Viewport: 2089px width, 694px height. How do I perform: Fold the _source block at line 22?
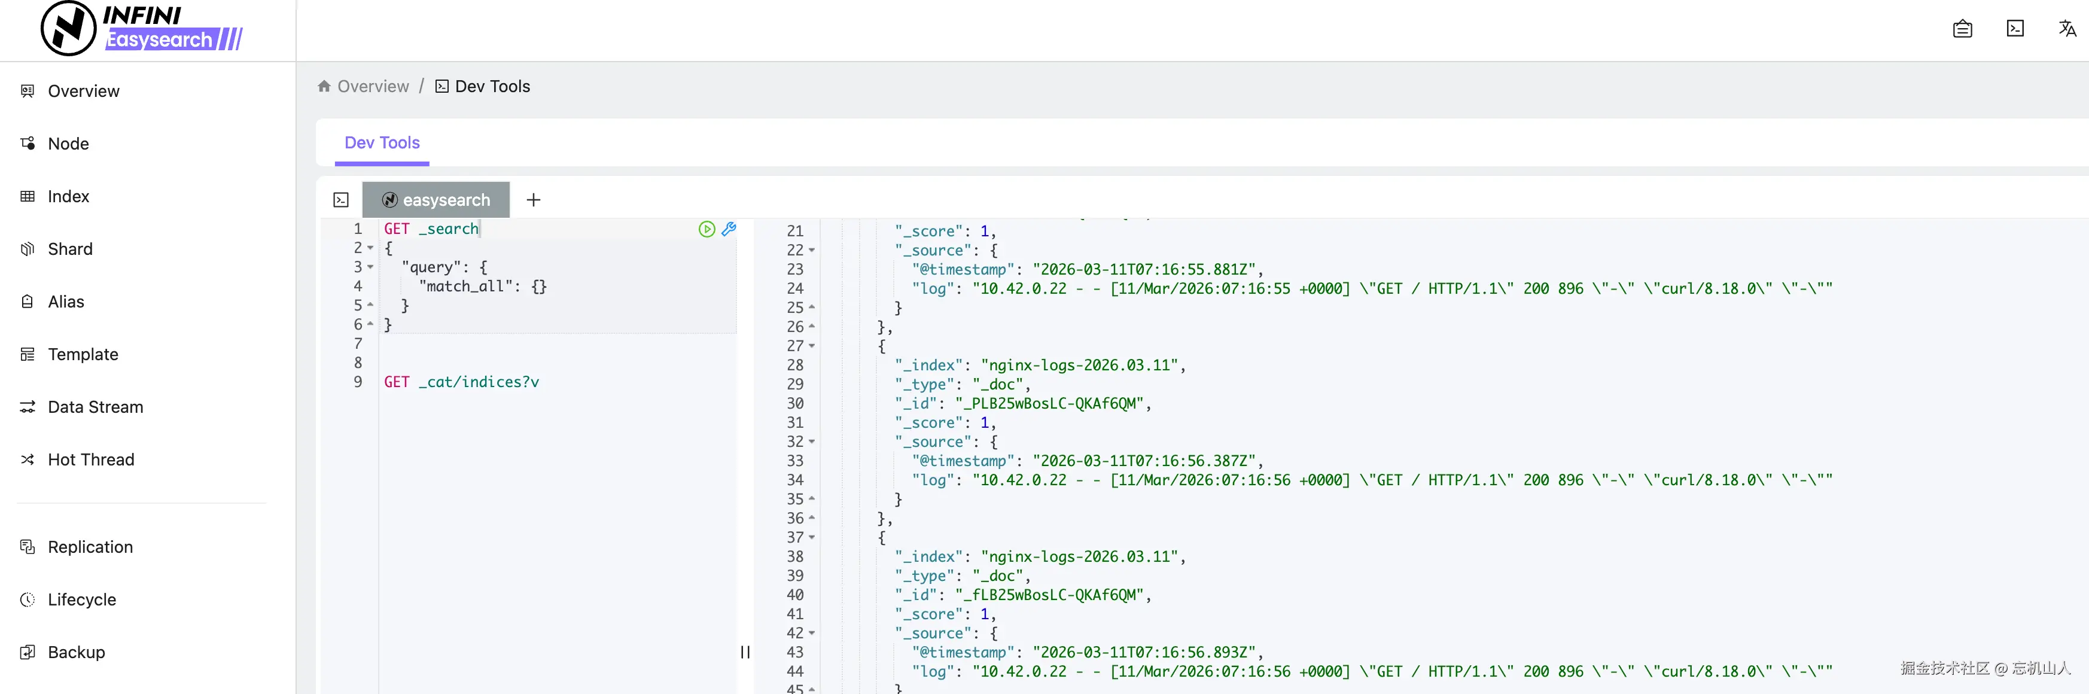[x=812, y=251]
